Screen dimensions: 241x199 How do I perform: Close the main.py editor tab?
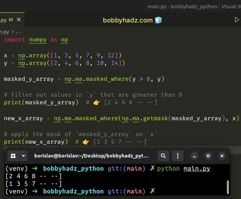(x=19, y=20)
